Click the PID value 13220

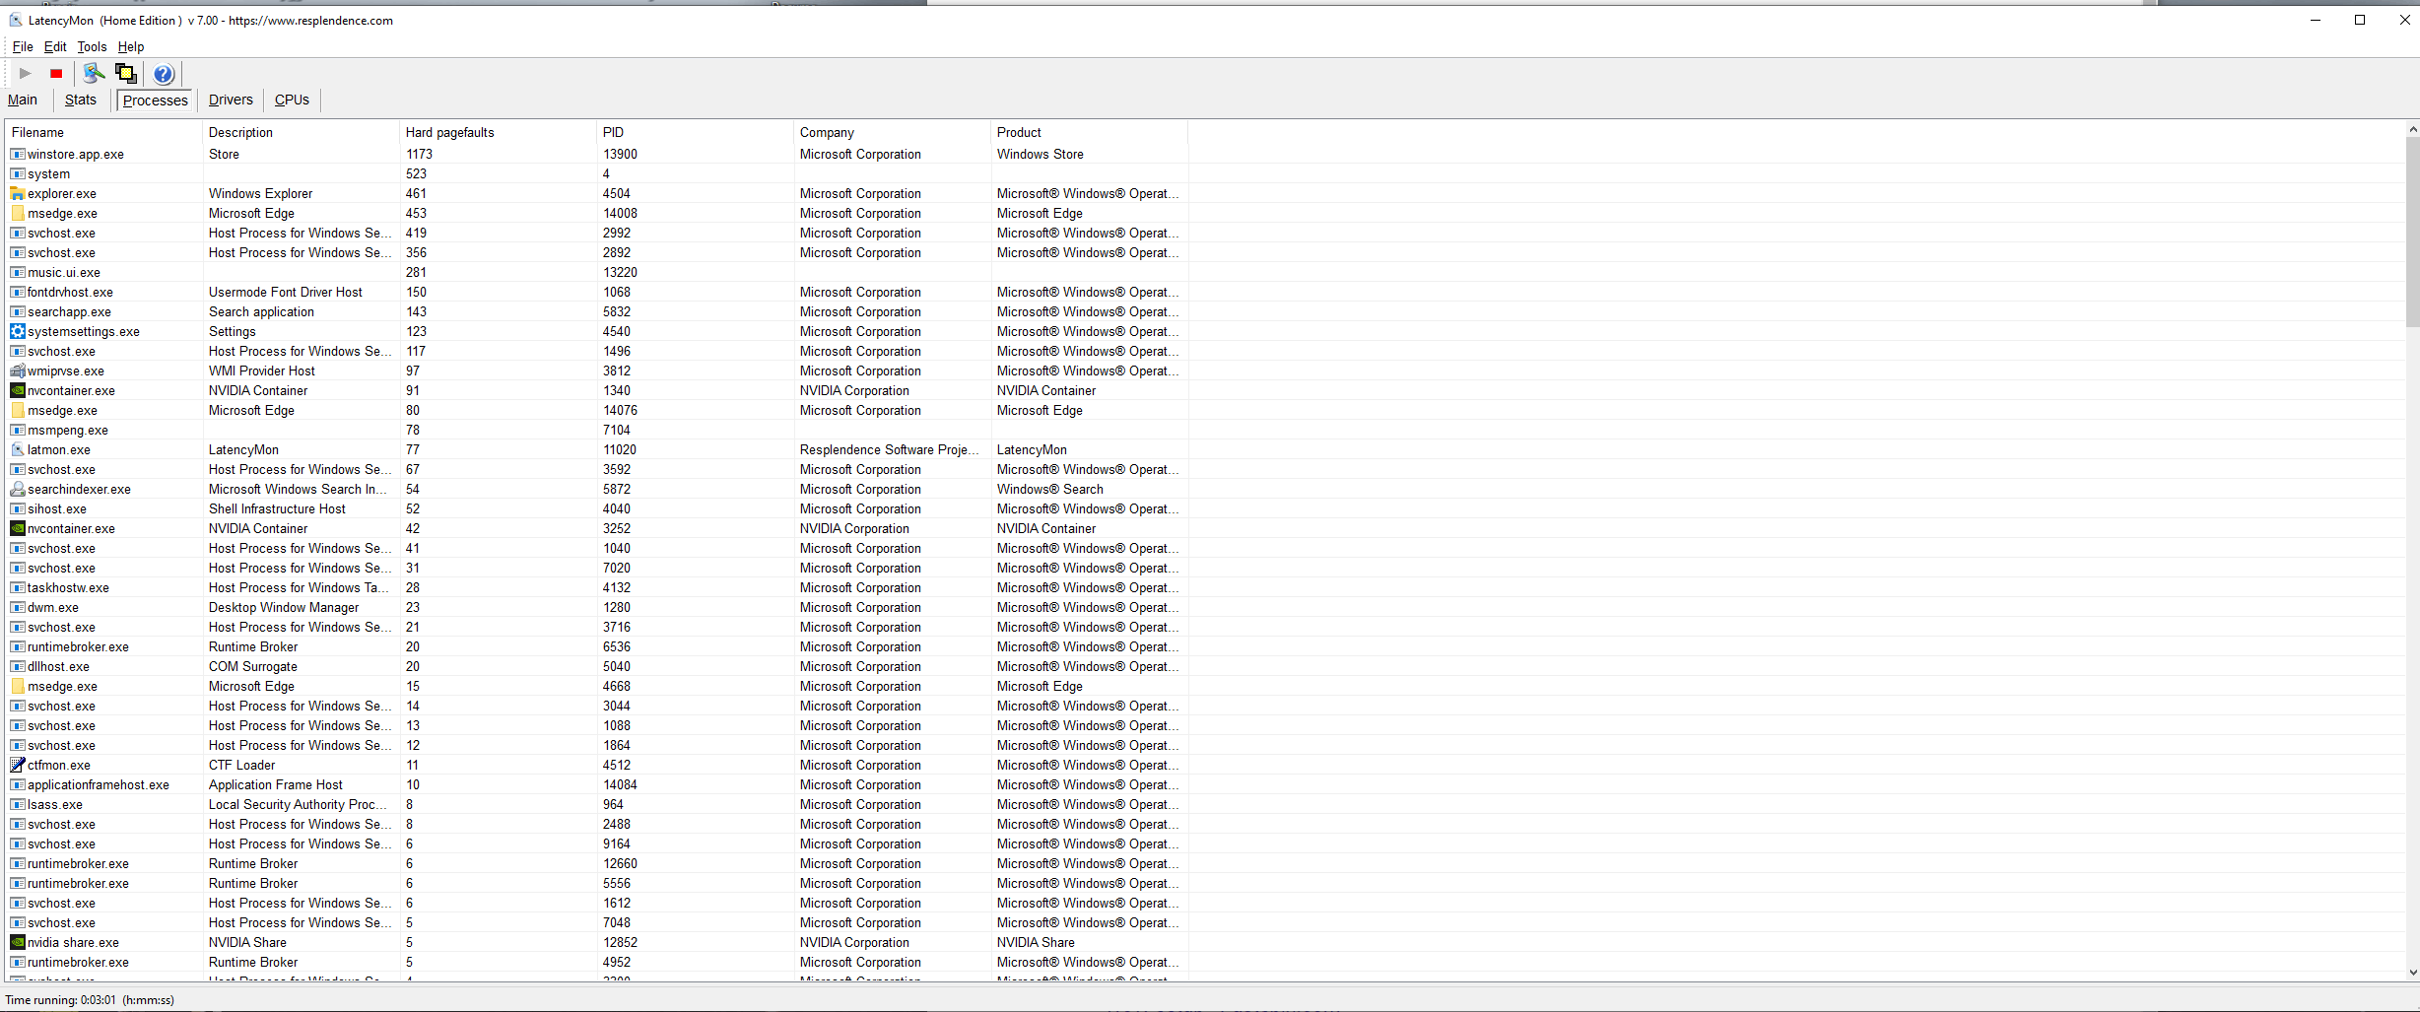coord(620,272)
